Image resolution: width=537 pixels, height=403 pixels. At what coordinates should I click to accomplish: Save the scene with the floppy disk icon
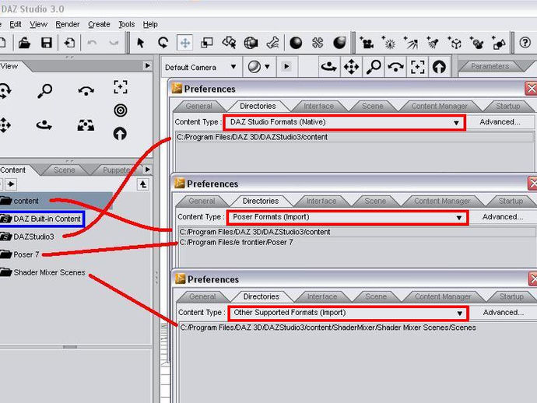tap(46, 43)
